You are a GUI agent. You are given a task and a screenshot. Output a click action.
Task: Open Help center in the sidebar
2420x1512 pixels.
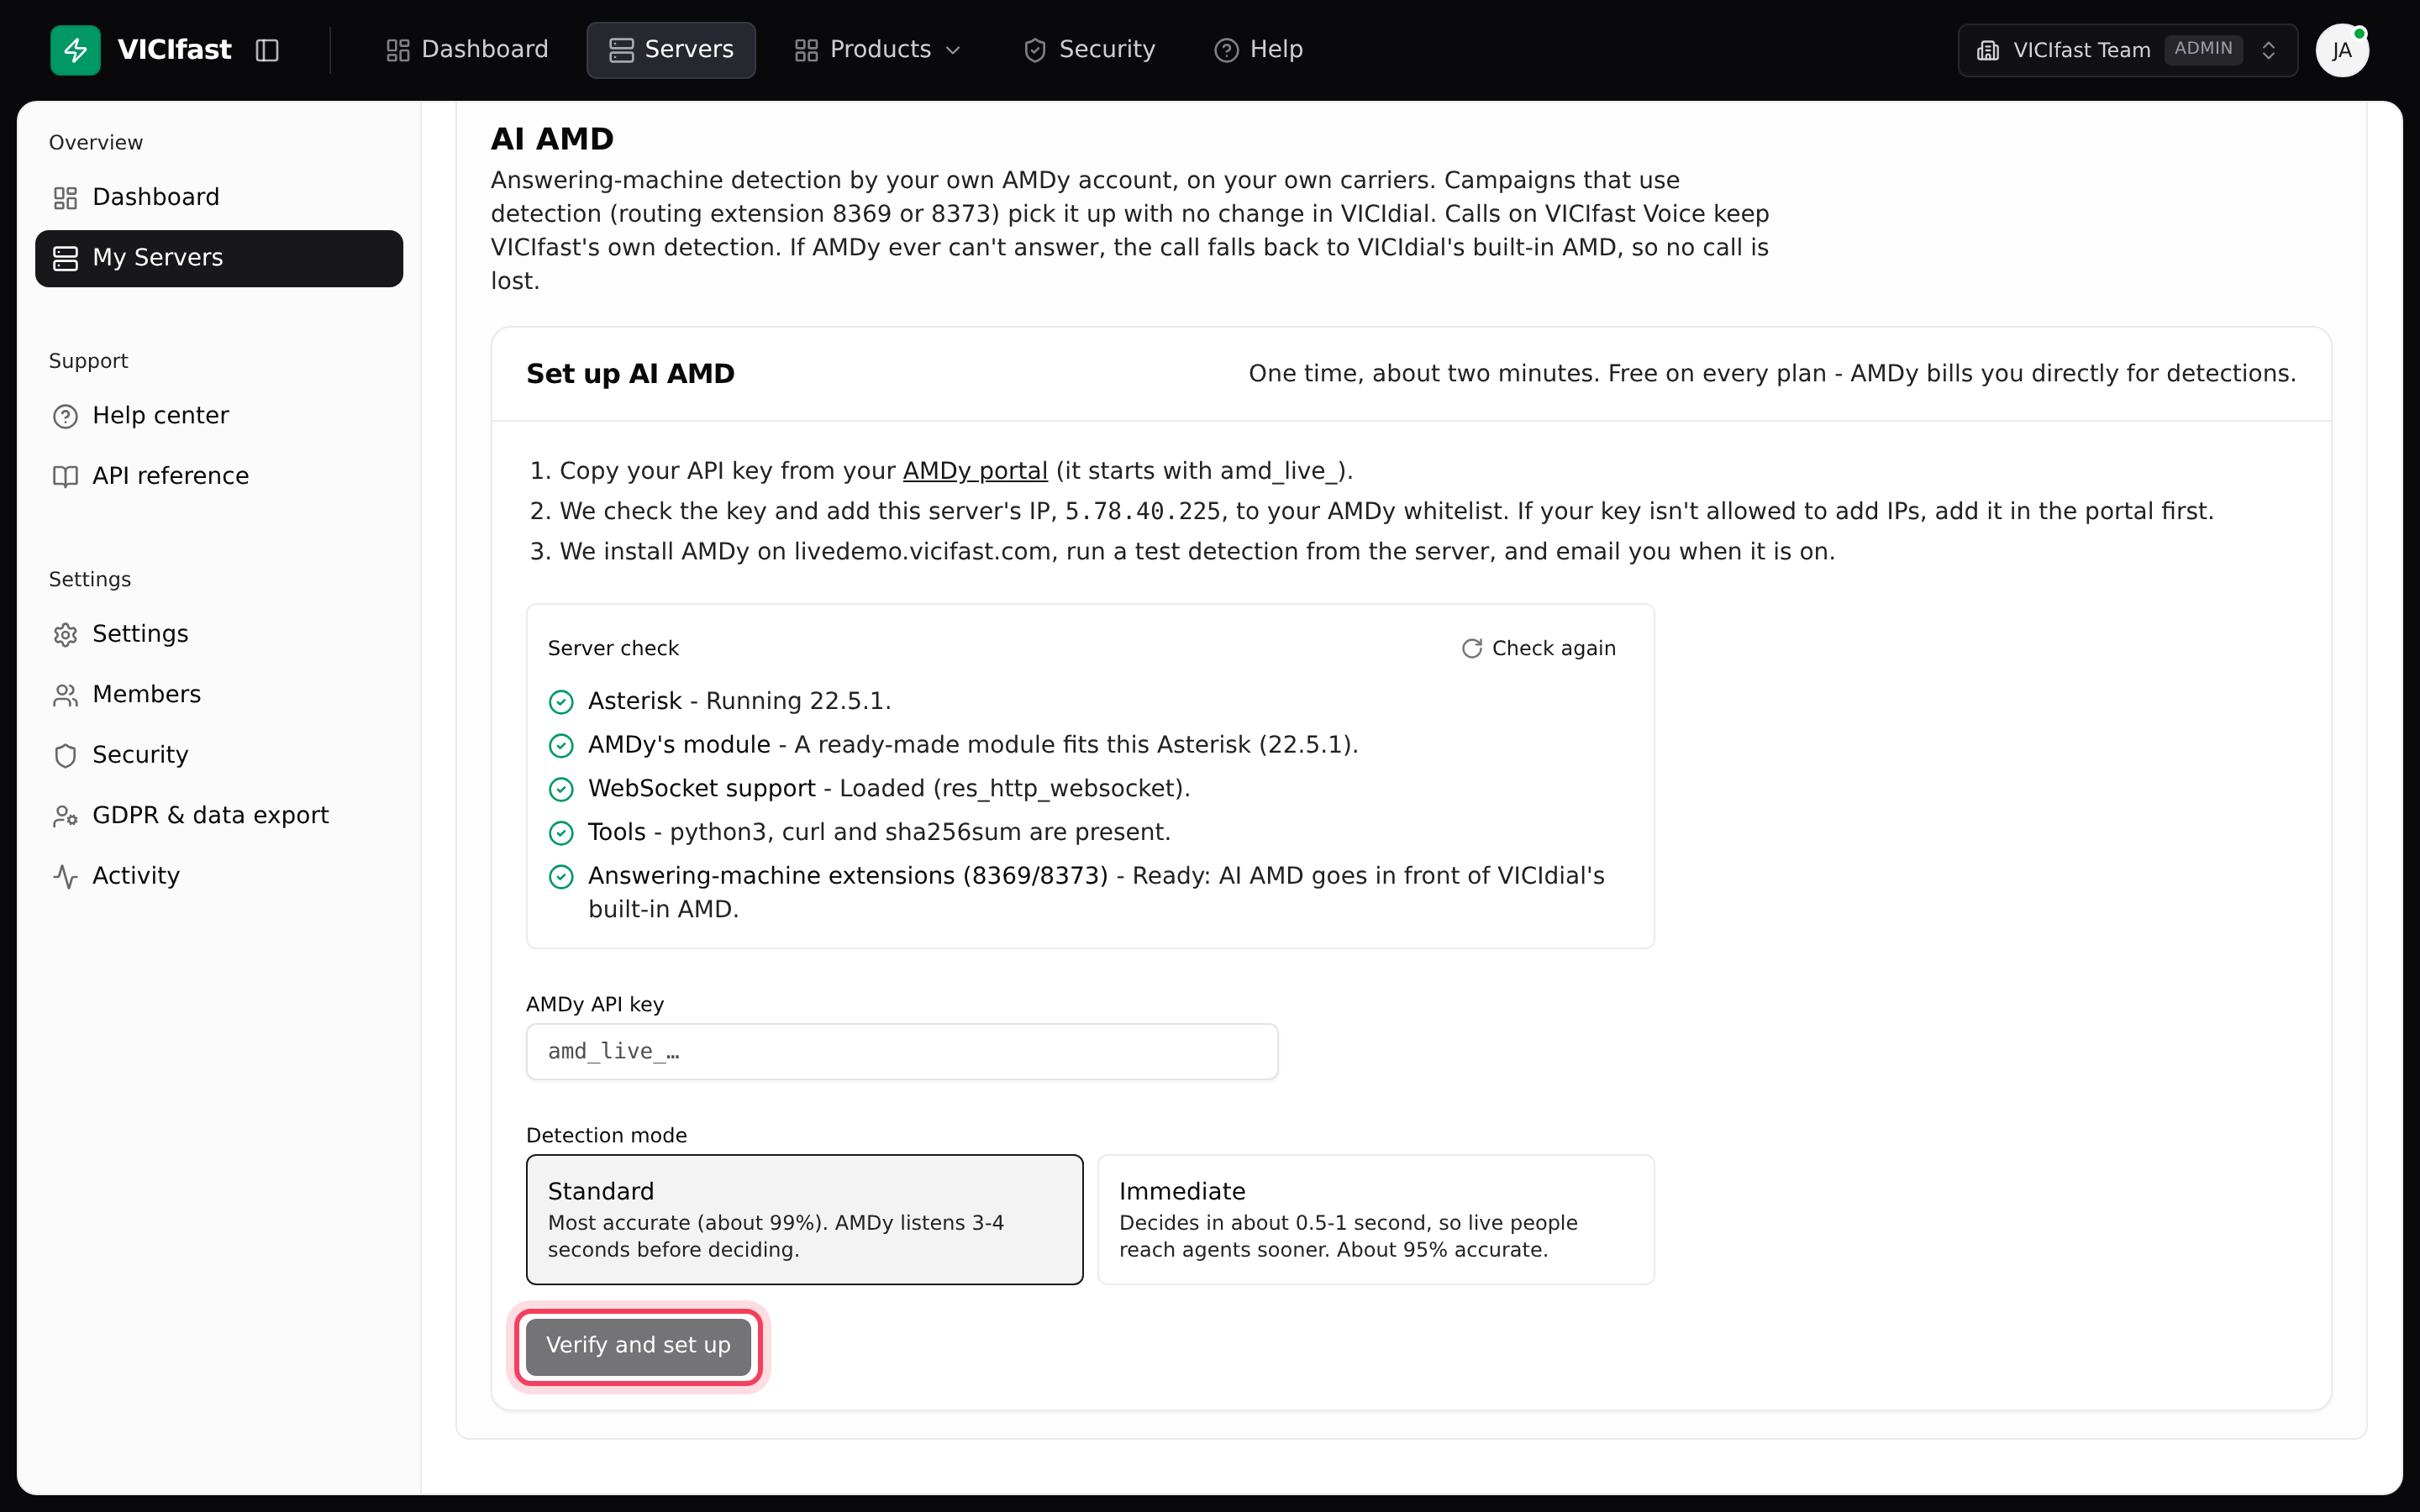coord(219,415)
